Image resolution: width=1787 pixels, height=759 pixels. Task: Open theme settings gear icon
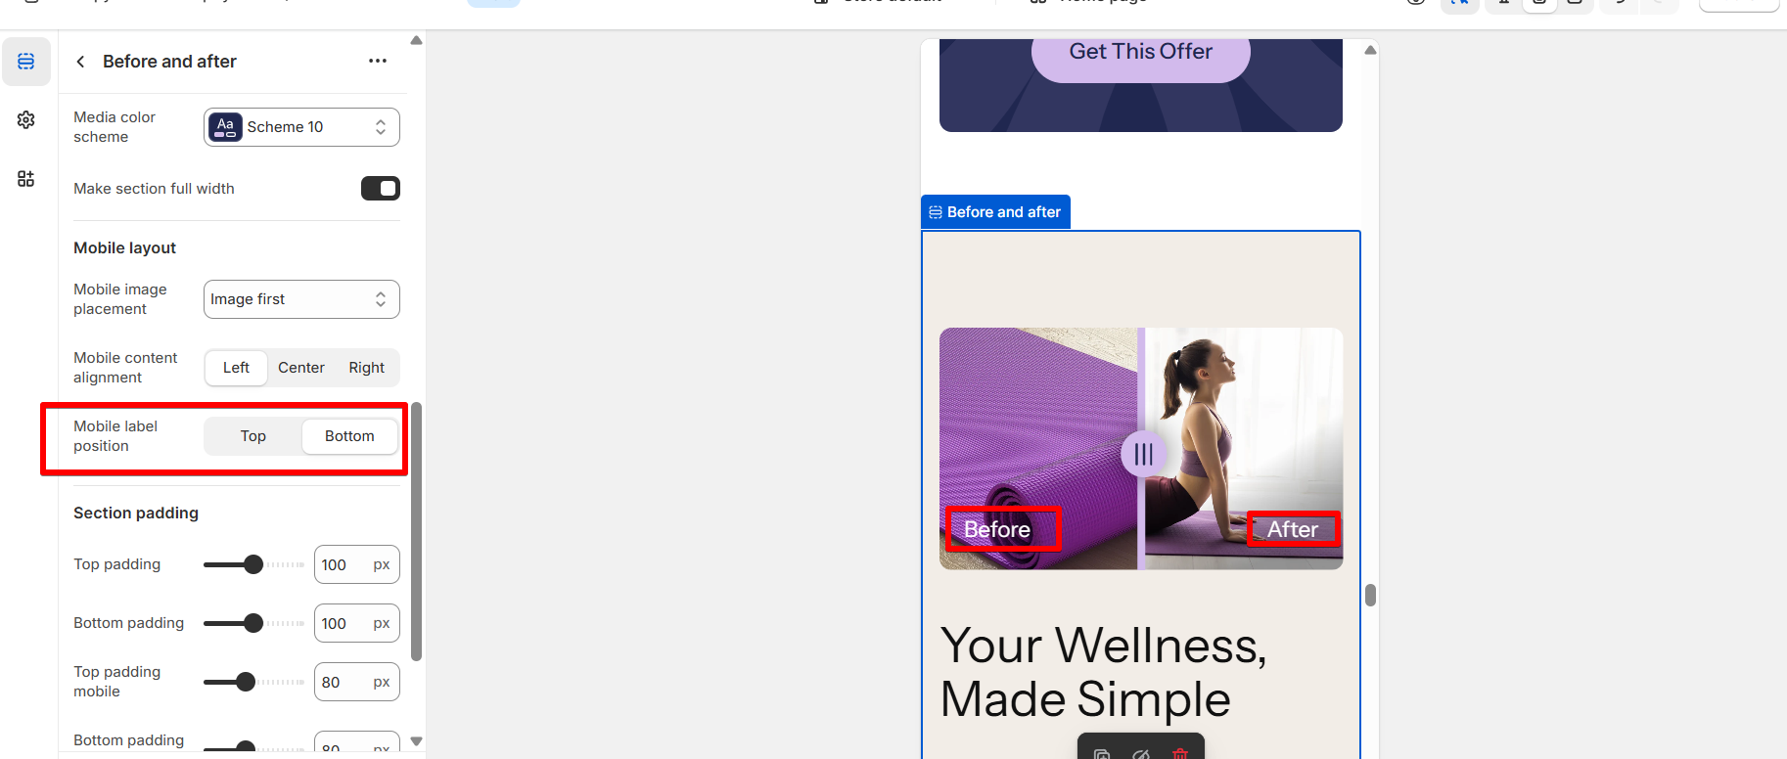point(26,119)
